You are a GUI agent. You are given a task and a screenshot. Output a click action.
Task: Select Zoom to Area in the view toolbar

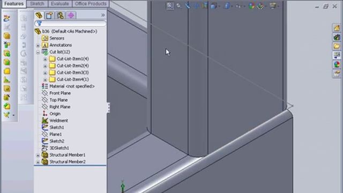(178, 6)
